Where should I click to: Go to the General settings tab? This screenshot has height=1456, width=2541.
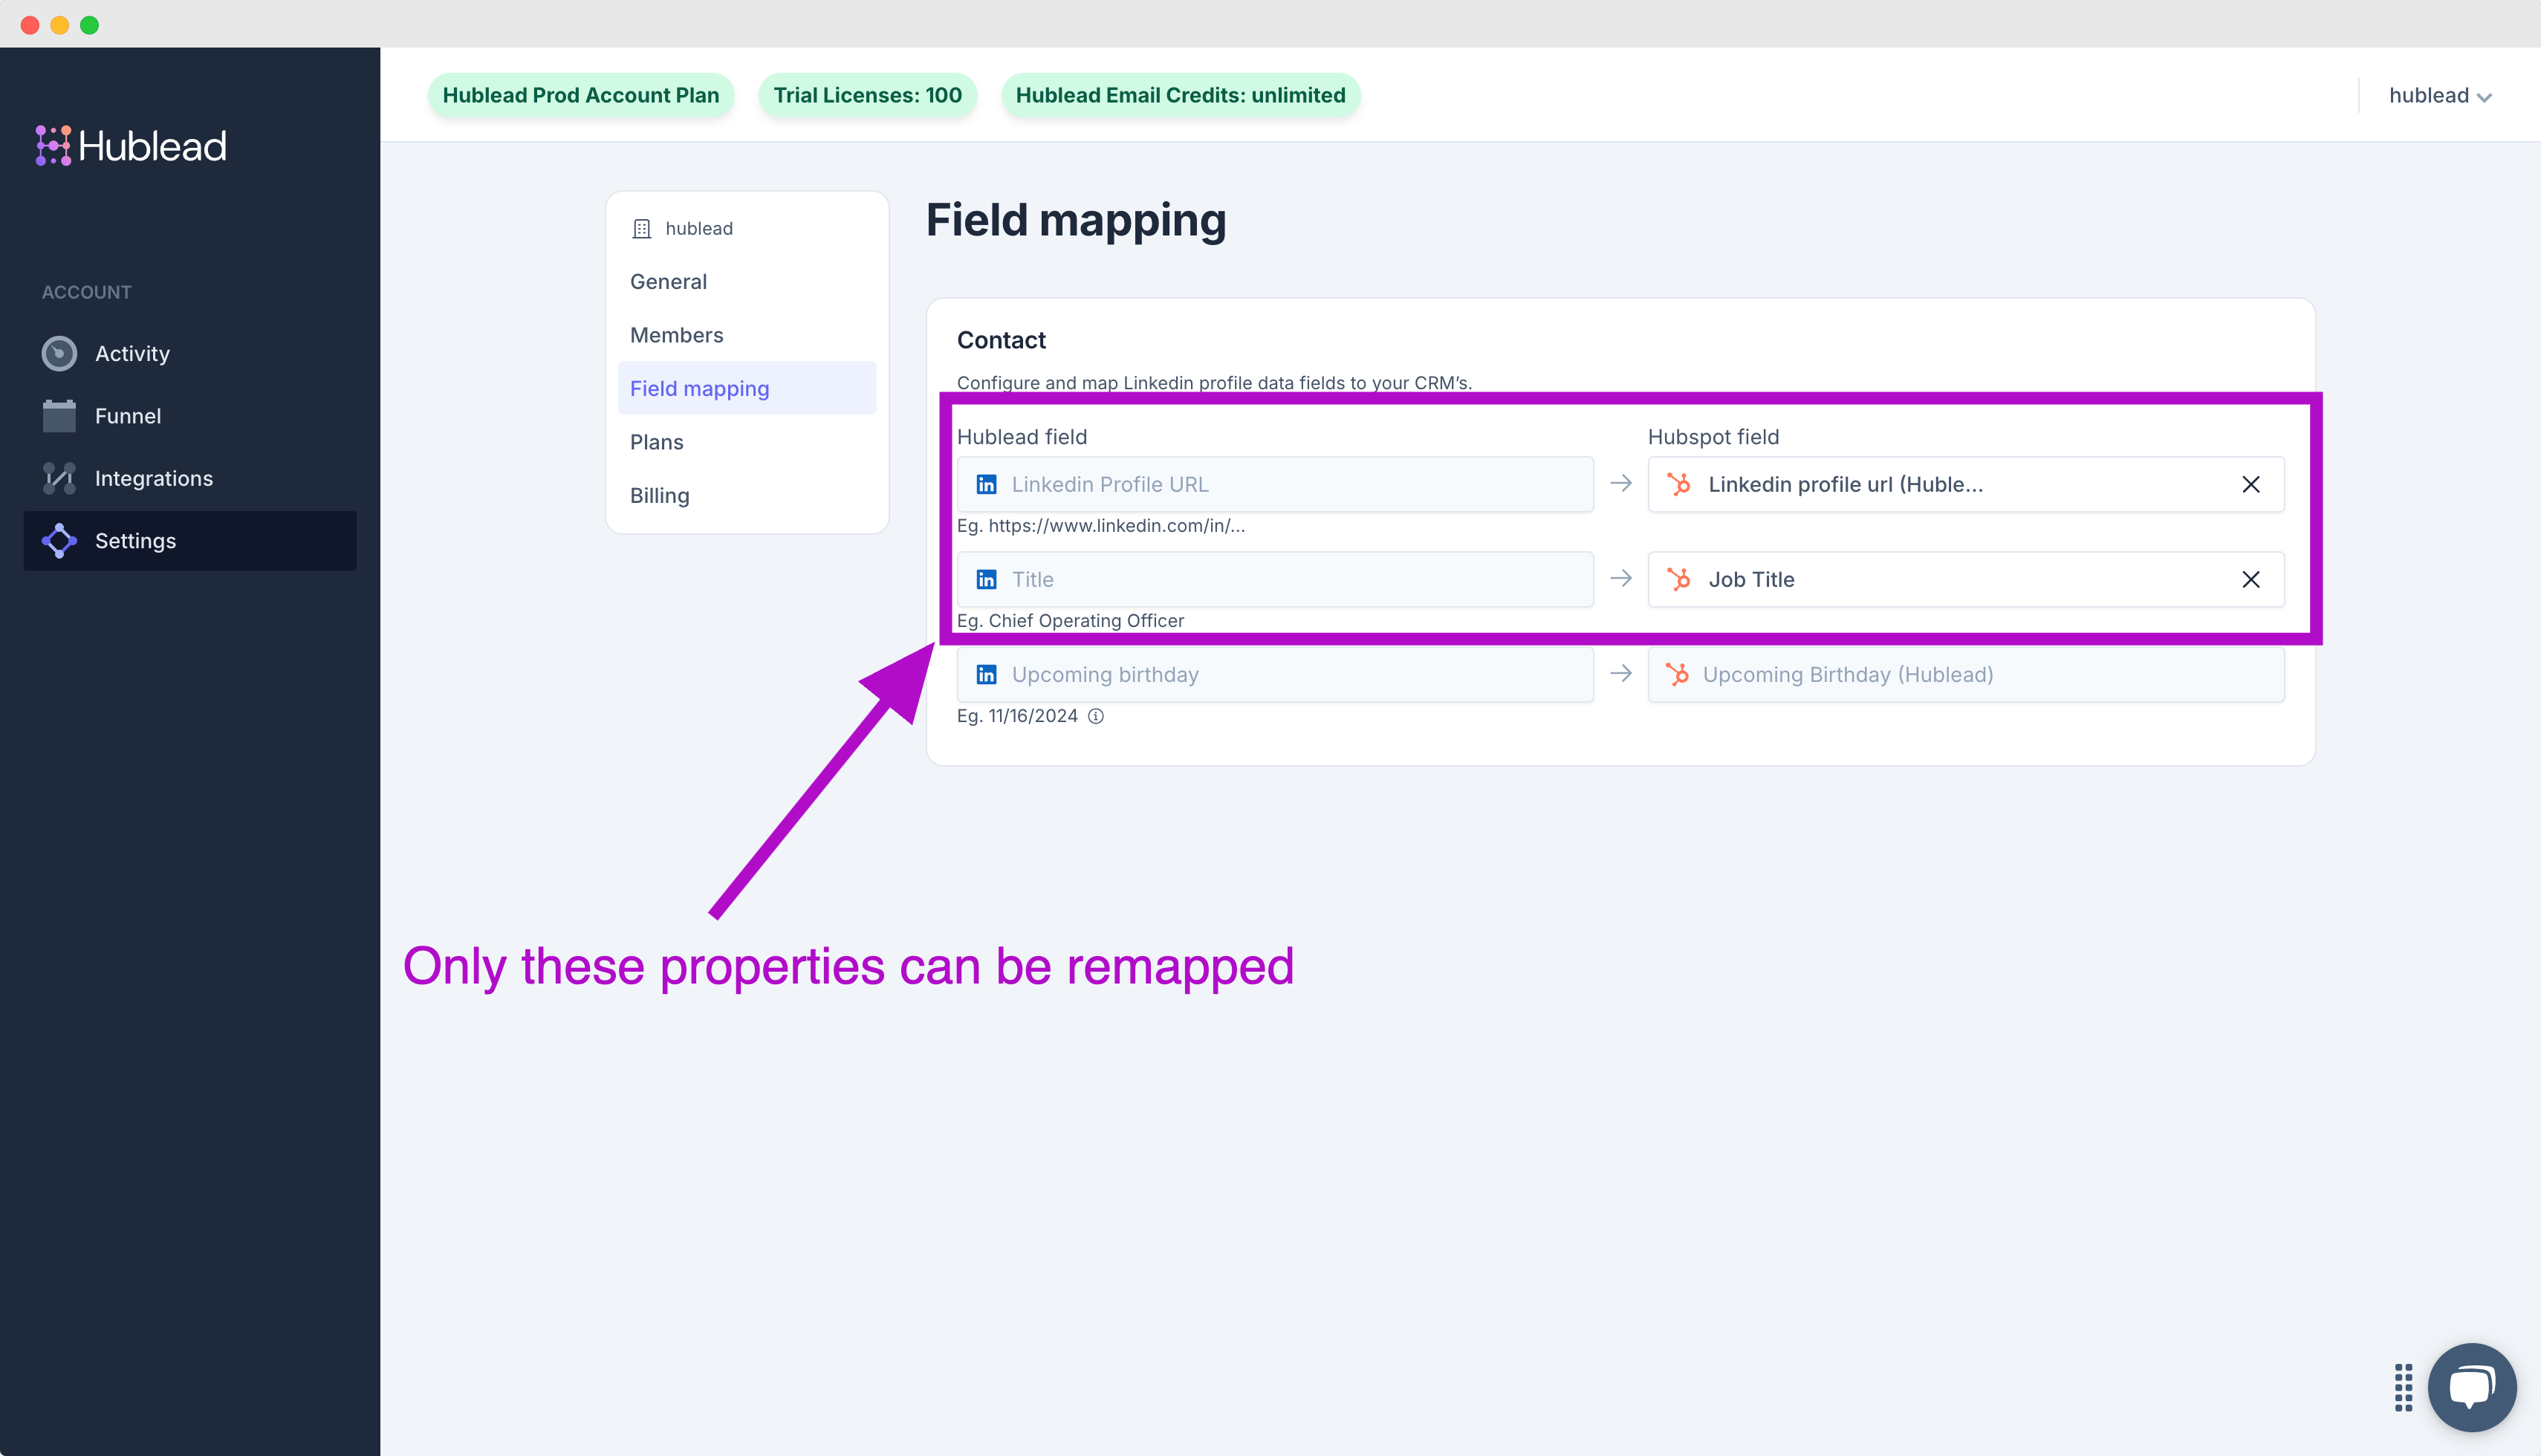tap(668, 282)
